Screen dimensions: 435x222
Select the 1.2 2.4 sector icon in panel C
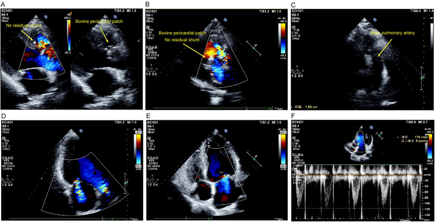pos(298,73)
